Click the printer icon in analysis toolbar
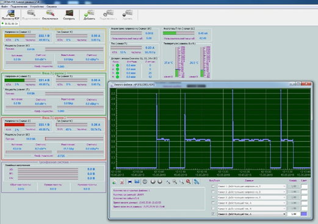Screen dimensions: 318x224 130,182
